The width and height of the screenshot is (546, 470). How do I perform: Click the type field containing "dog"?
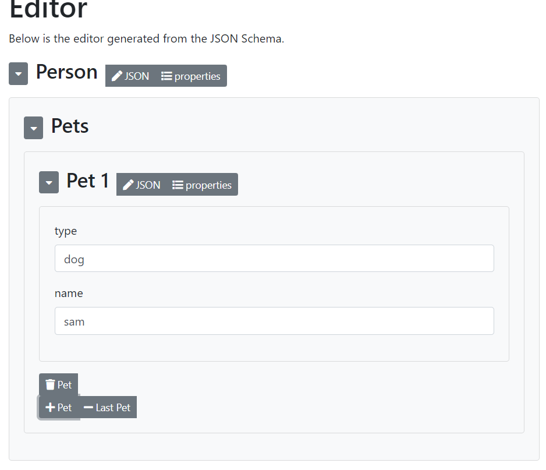tap(274, 258)
